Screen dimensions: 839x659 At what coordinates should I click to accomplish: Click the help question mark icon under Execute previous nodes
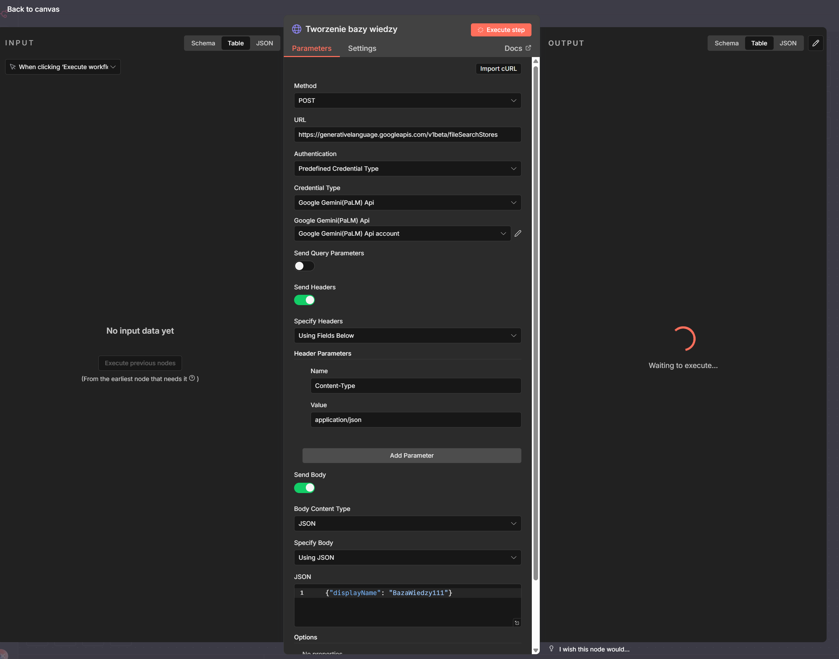(x=192, y=378)
